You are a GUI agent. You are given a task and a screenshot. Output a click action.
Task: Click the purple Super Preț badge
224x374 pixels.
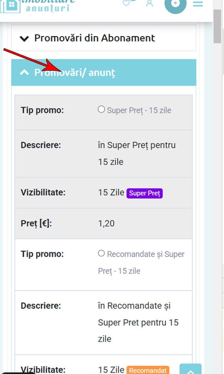144,193
